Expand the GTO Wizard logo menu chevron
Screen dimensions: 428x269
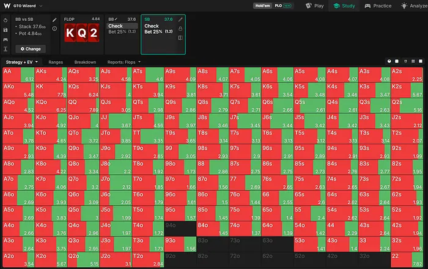click(41, 6)
